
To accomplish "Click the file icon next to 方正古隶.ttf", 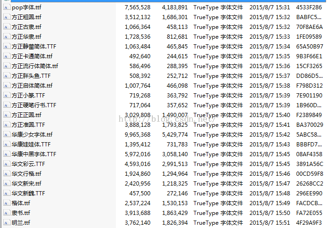I will pyautogui.click(x=7, y=27).
